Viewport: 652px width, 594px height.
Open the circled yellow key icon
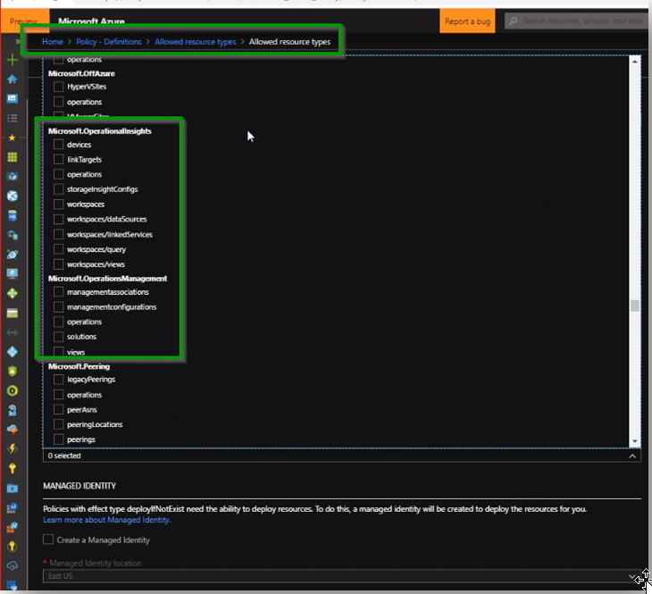coord(13,546)
